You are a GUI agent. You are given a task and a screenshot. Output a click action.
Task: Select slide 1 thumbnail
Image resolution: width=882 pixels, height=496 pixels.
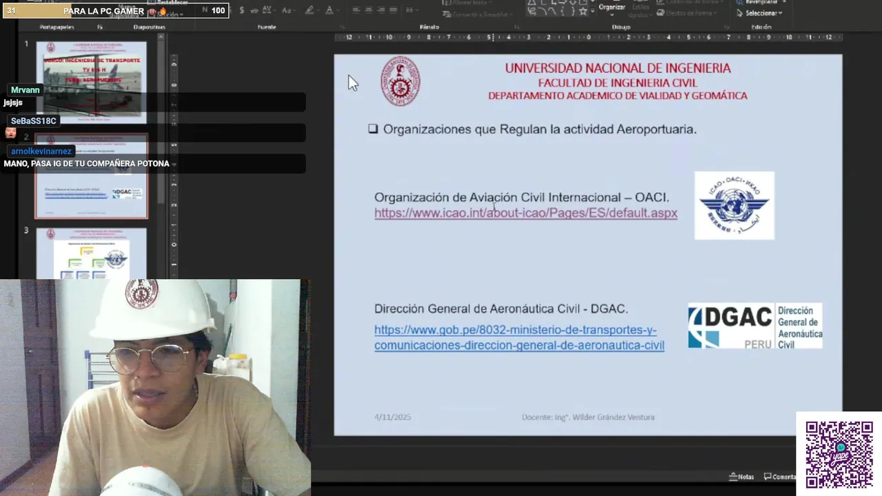pos(91,82)
